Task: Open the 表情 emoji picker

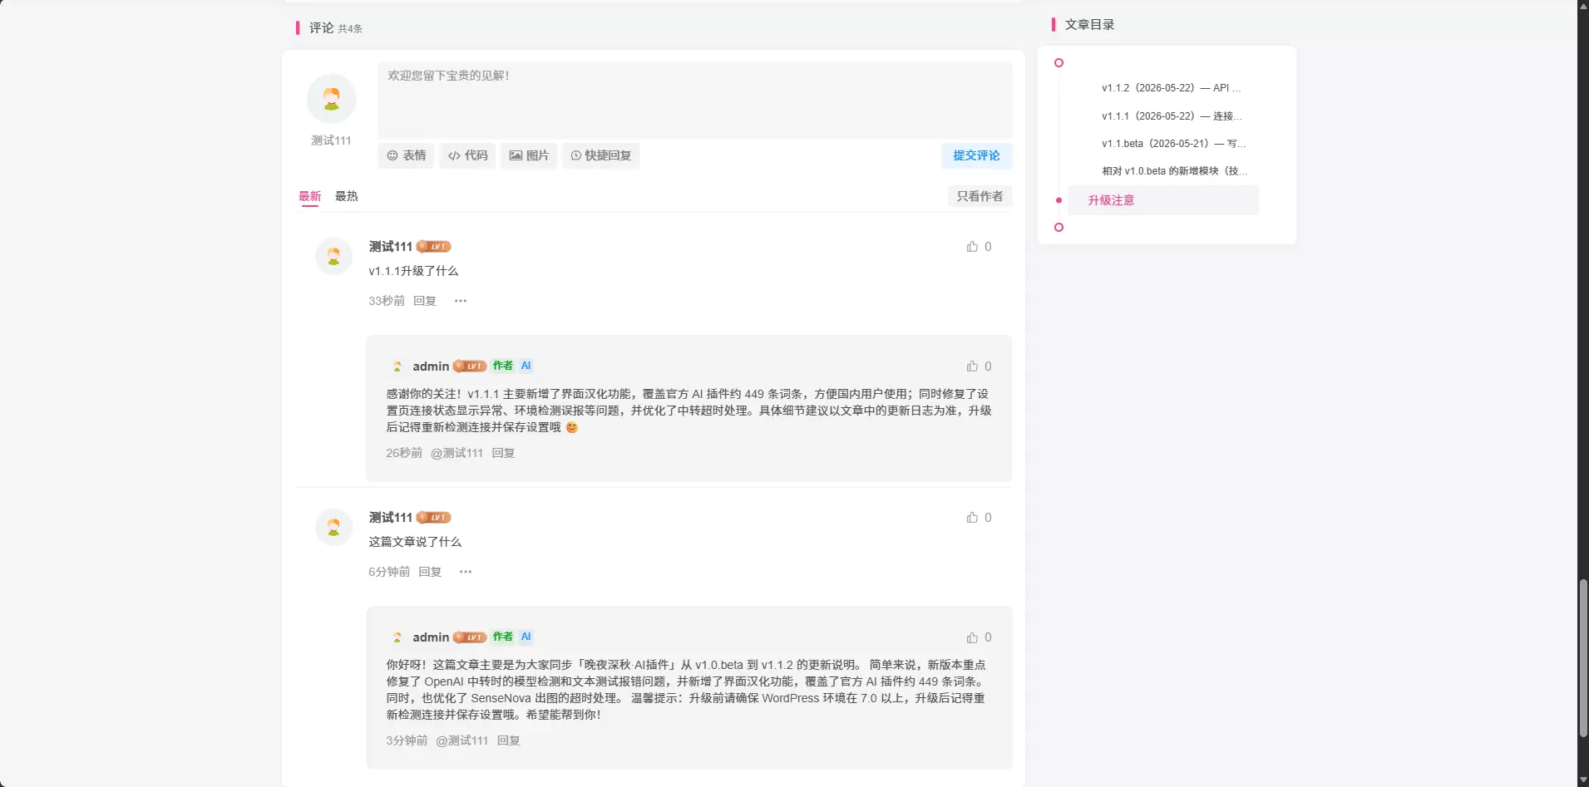Action: click(x=406, y=155)
